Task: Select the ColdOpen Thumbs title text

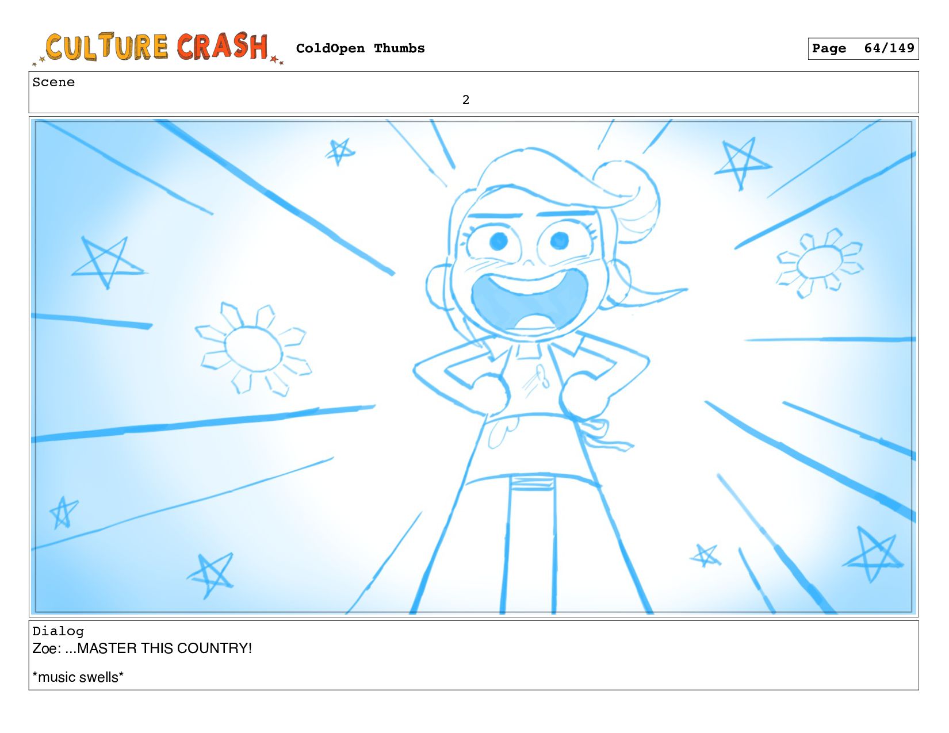Action: (360, 48)
